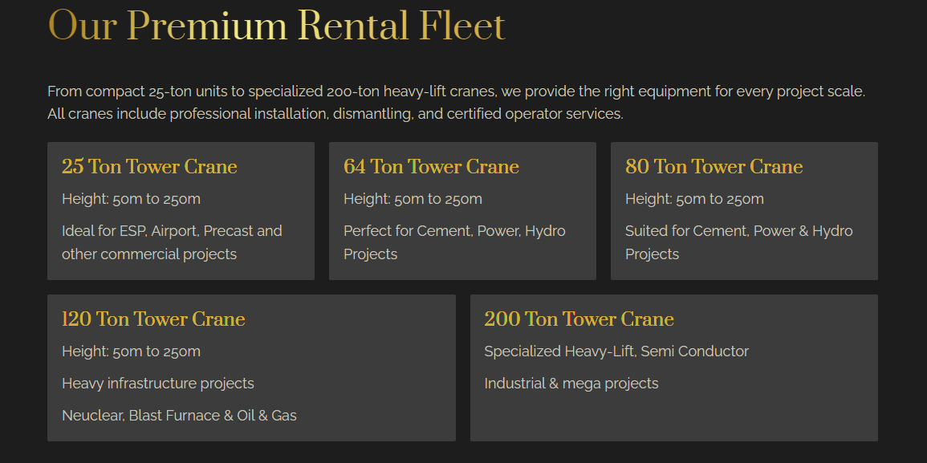The width and height of the screenshot is (927, 463).
Task: Click the "Our Premium Rental Fleet" heading
Action: pyautogui.click(x=276, y=26)
